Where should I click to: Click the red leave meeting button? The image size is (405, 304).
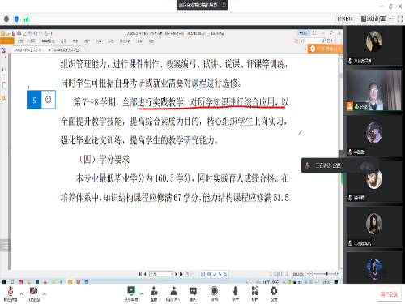pyautogui.click(x=389, y=293)
